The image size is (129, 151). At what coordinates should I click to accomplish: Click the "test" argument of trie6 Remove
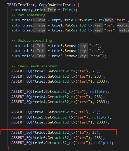tap(96, 56)
